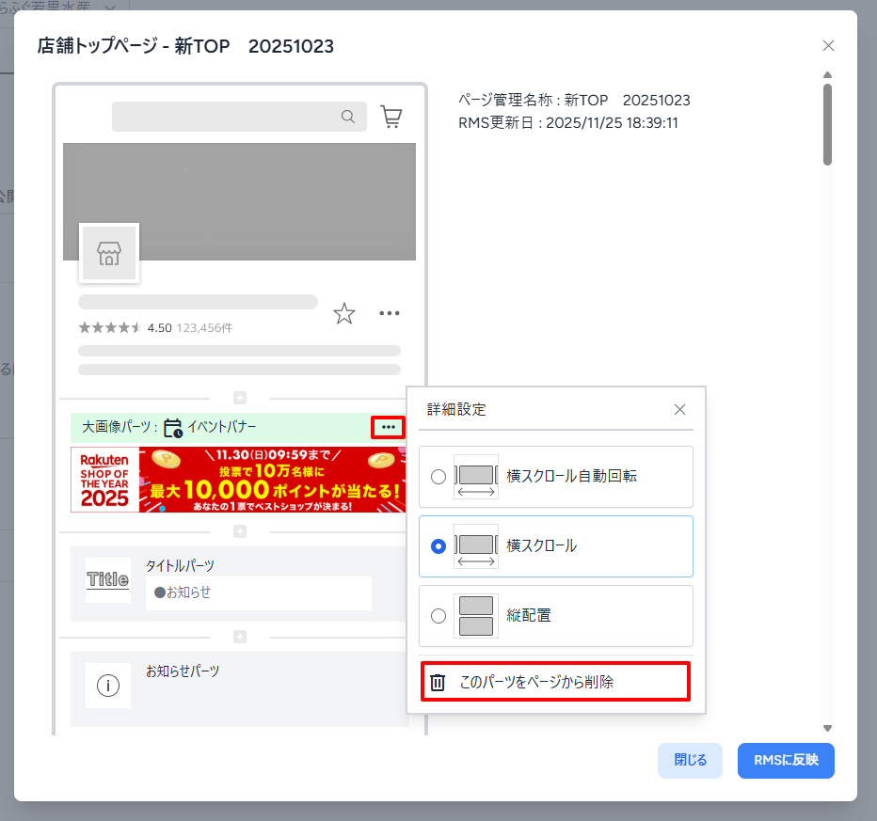The height and width of the screenshot is (821, 877).
Task: Click the 閉じる button
Action: coord(690,760)
